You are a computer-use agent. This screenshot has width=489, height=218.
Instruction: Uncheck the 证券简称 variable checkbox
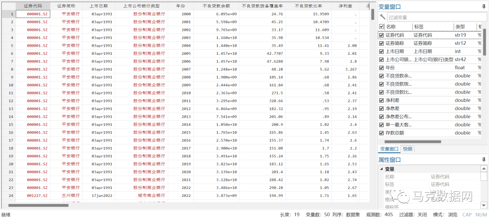coord(381,43)
